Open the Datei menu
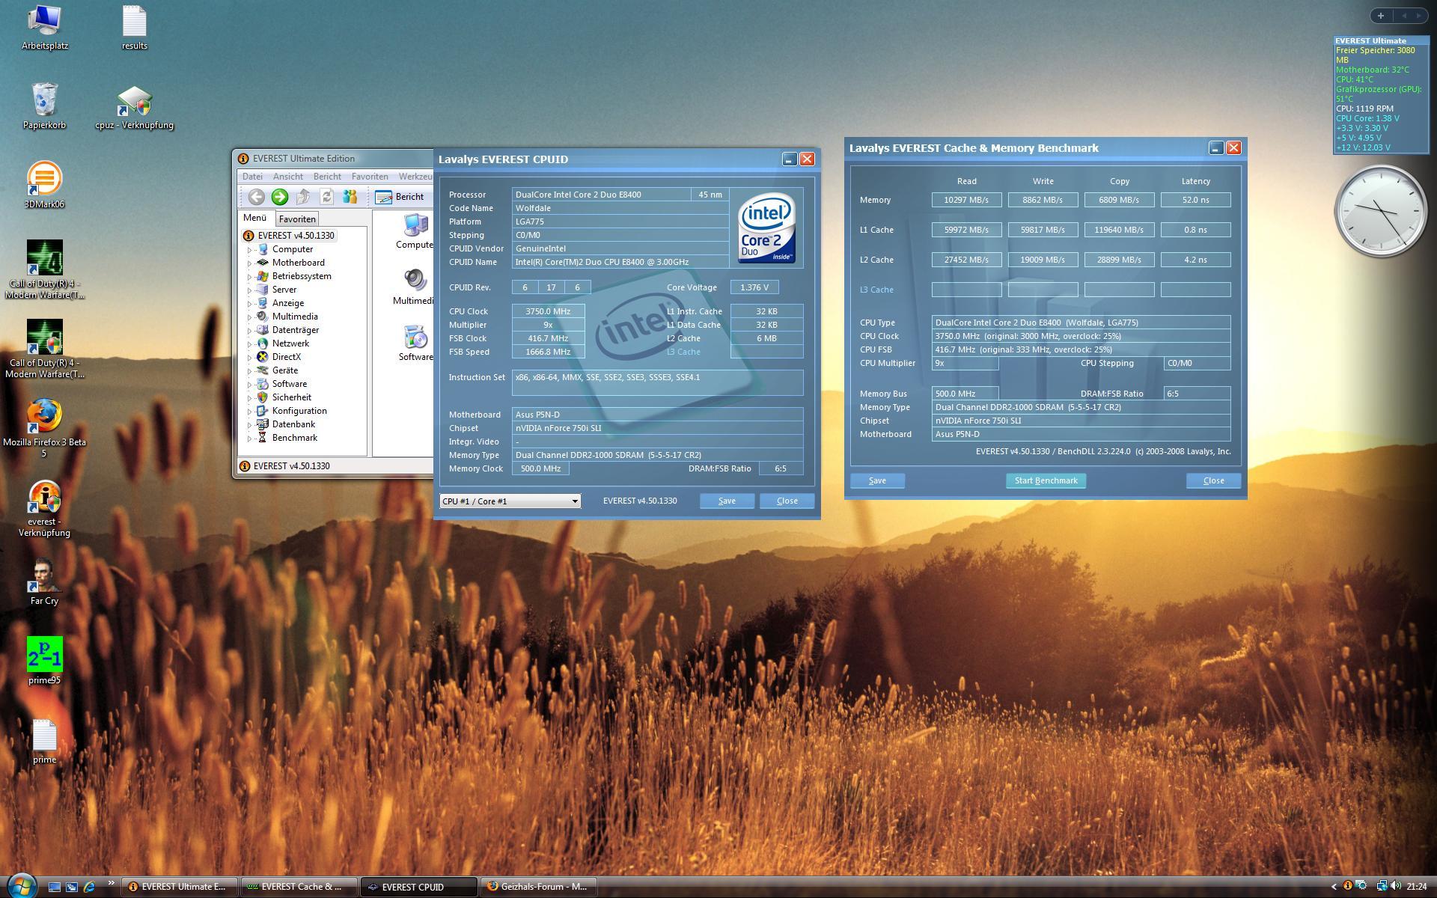Screen dimensions: 1437x898 click(x=252, y=177)
